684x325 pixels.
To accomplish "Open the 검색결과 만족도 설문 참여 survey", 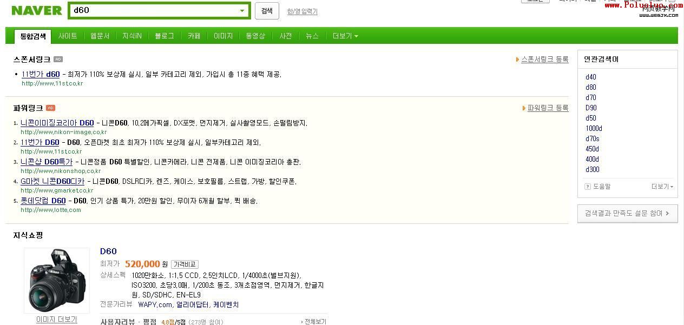I will tap(627, 214).
